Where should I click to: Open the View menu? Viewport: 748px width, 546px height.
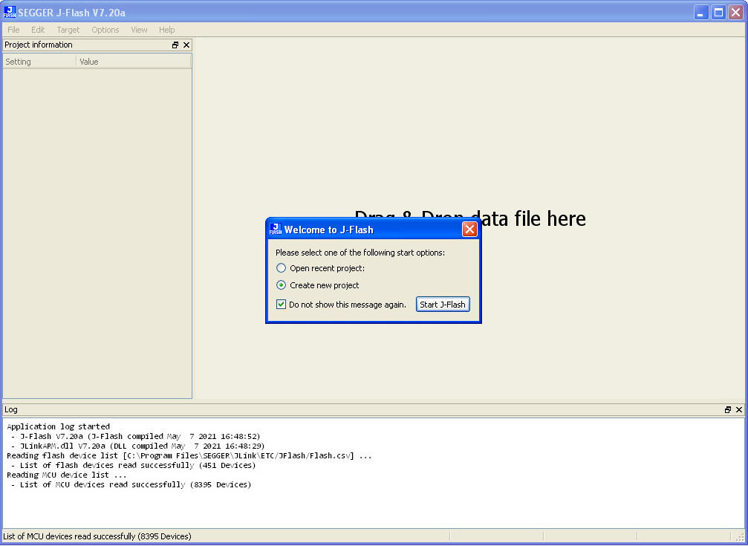(139, 30)
